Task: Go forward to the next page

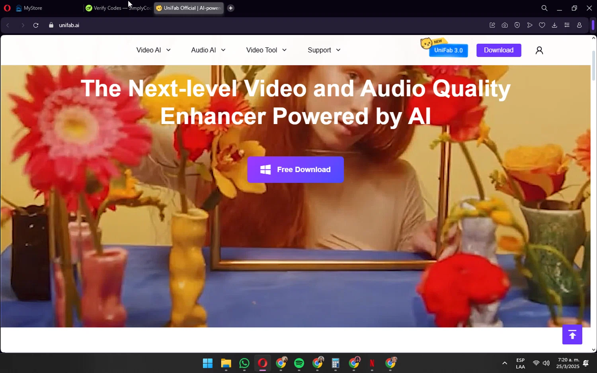Action: point(23,25)
